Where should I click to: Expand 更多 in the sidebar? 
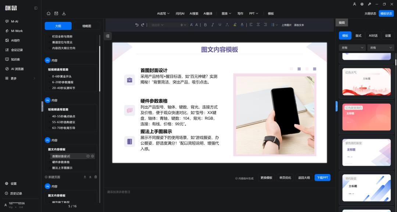tap(21, 78)
